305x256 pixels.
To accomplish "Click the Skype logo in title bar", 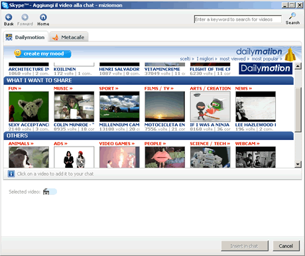I will coord(5,5).
